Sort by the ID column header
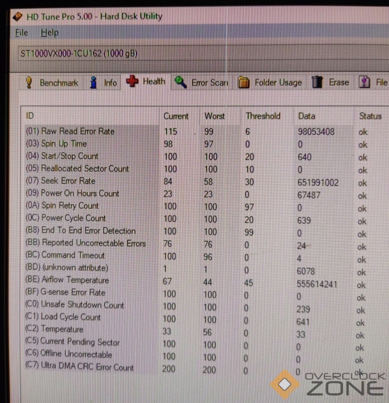Screen dimensions: 389x403 30,116
